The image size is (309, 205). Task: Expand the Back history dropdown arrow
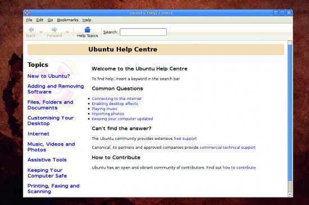[x=41, y=31]
